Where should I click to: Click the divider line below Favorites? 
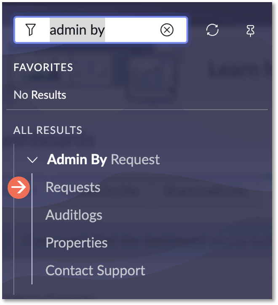click(x=137, y=110)
